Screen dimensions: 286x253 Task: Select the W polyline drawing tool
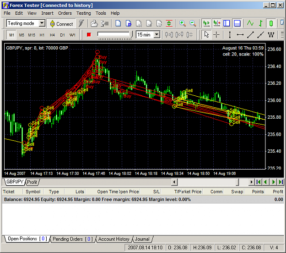(x=271, y=34)
